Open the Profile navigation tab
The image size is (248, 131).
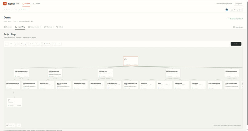click(36, 3)
